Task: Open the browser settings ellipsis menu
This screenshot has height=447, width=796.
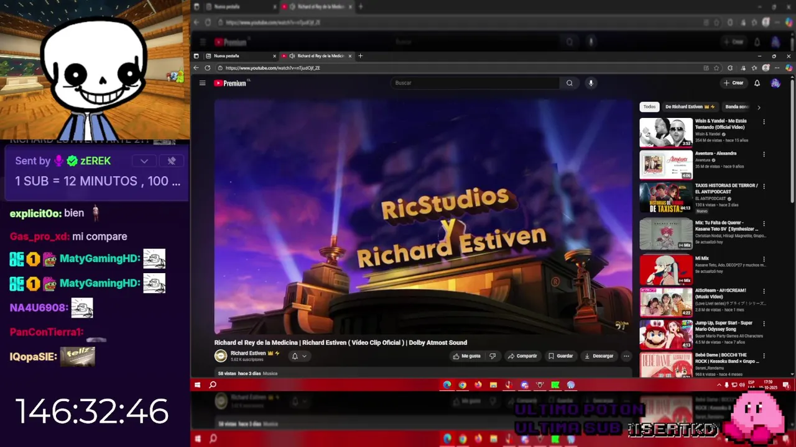Action: pos(777,68)
